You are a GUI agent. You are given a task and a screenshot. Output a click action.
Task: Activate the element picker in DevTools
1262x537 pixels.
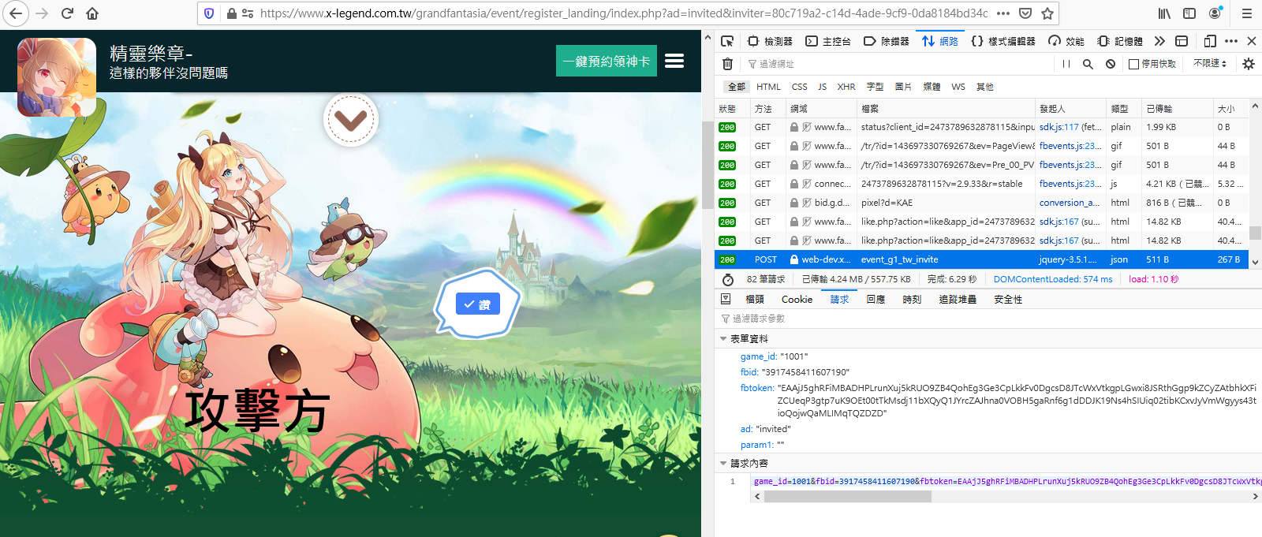click(727, 41)
